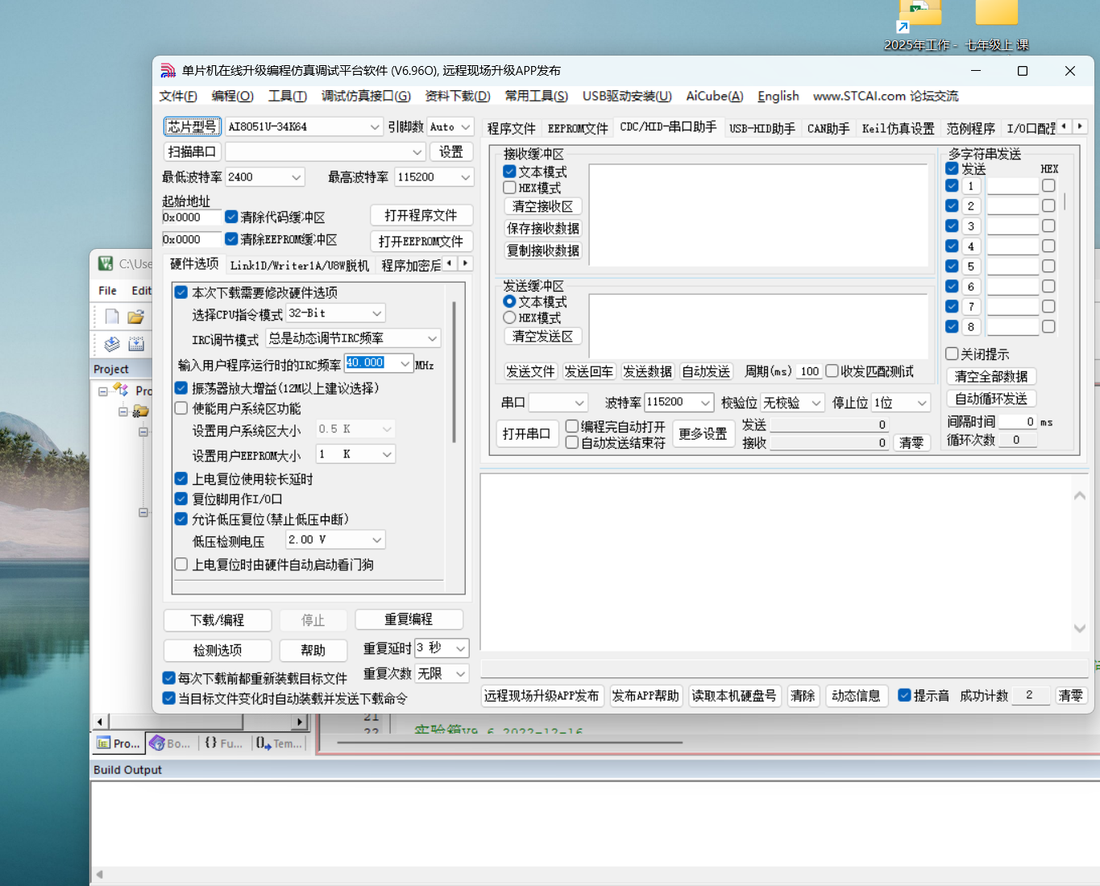The width and height of the screenshot is (1100, 886).
Task: Uncheck 复位脚用作I/O口 option
Action: click(181, 499)
